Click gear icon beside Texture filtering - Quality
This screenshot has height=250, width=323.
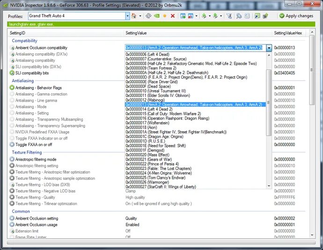12,197
